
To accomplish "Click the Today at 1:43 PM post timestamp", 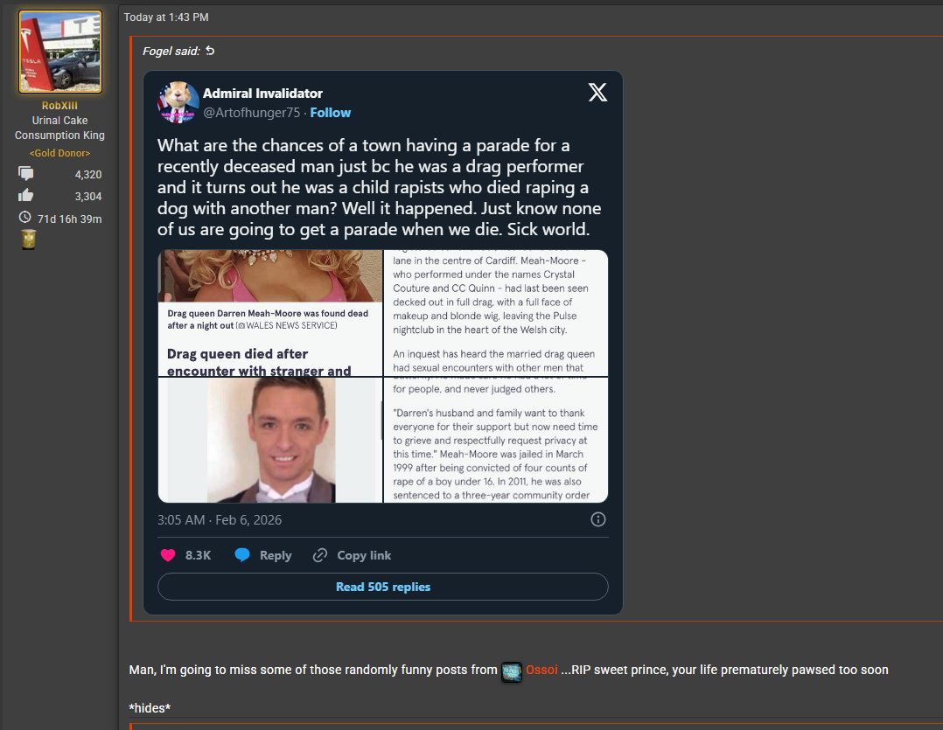I will pyautogui.click(x=166, y=17).
